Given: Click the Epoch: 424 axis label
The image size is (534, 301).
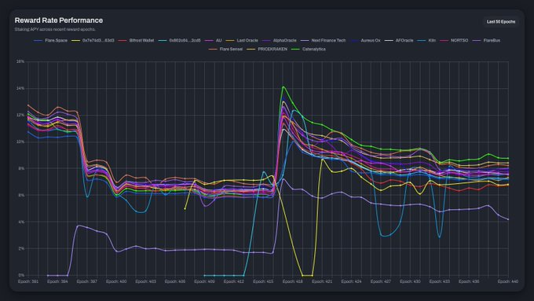Looking at the screenshot, I should (351, 281).
